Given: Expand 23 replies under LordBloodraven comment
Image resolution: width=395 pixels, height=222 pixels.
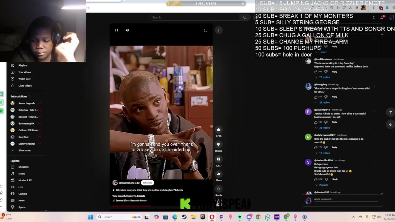Looking at the screenshot, I should coord(323,77).
